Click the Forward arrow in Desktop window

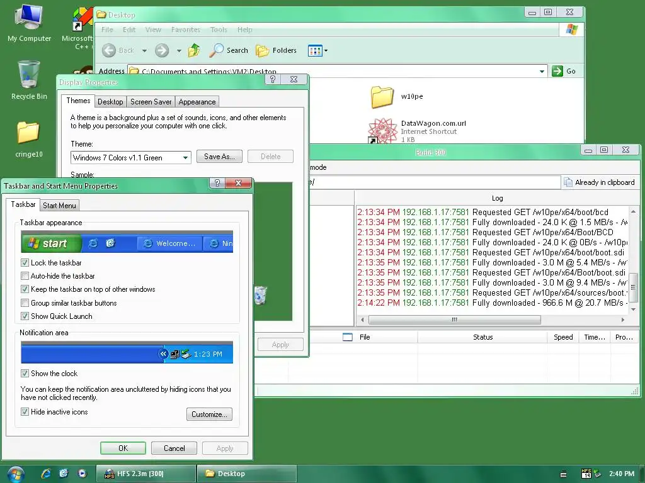[x=162, y=50]
